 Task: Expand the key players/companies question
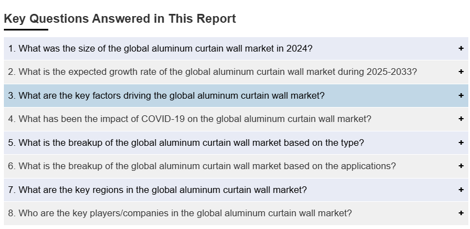click(180, 213)
